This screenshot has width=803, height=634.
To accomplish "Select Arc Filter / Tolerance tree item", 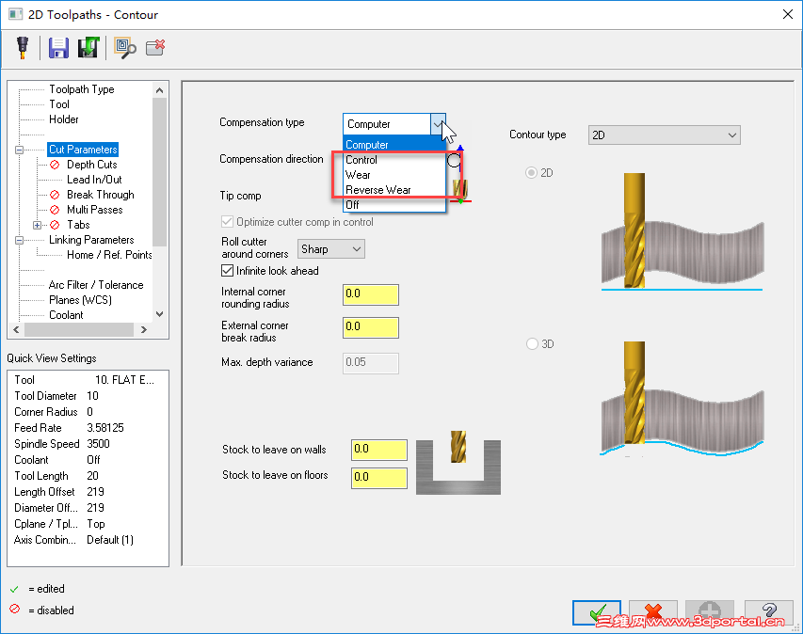I will [x=96, y=285].
